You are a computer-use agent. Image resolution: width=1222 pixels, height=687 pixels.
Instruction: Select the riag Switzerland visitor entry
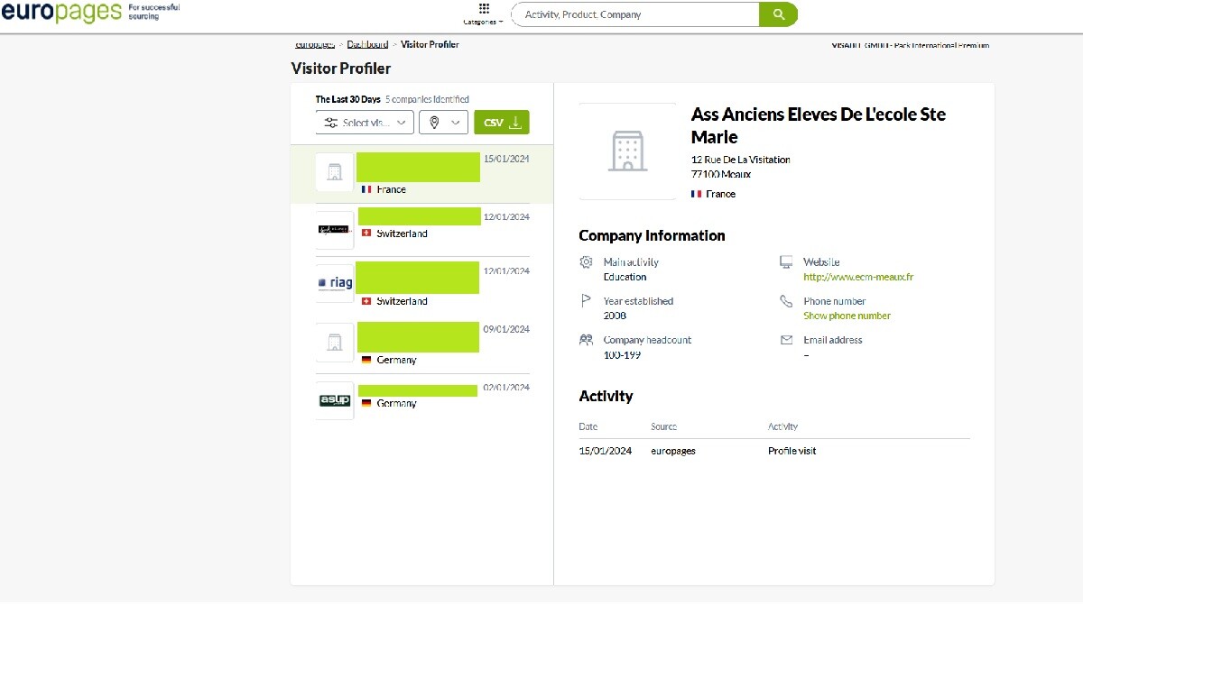tap(422, 286)
